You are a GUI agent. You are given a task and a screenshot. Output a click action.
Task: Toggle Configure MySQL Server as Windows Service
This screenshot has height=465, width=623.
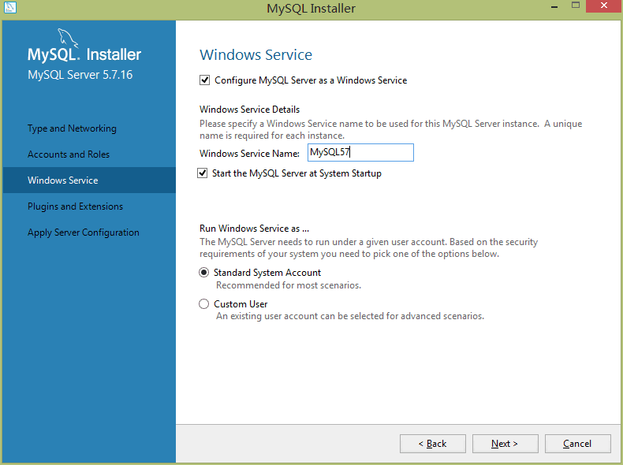(x=205, y=80)
